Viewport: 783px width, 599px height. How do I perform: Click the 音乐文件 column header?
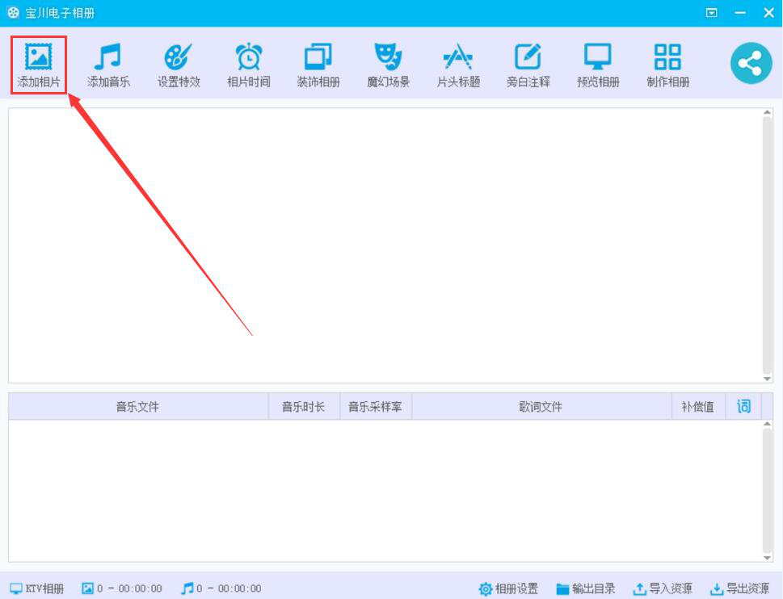(x=138, y=407)
